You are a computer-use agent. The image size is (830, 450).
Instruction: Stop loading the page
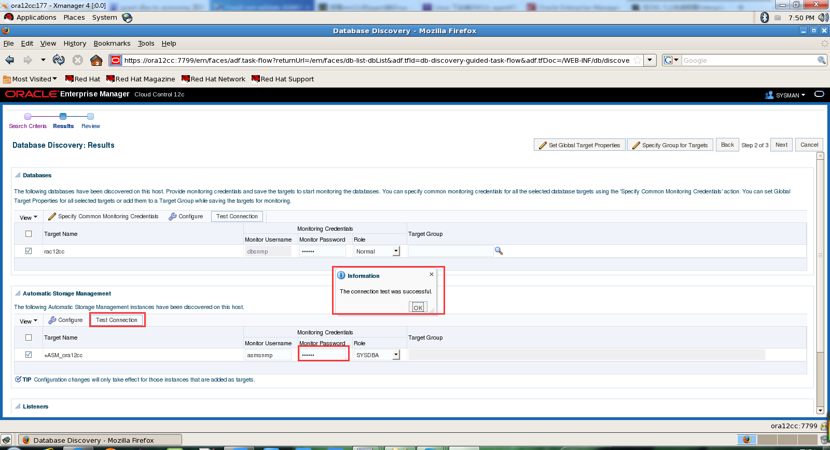(x=78, y=60)
